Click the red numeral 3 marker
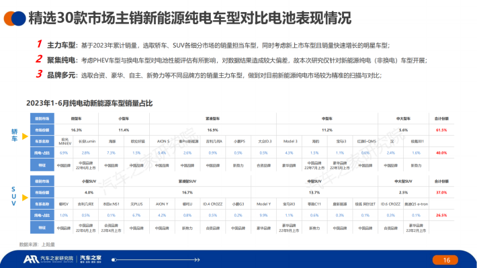Screen dimensions: 477x268 pos(39,74)
